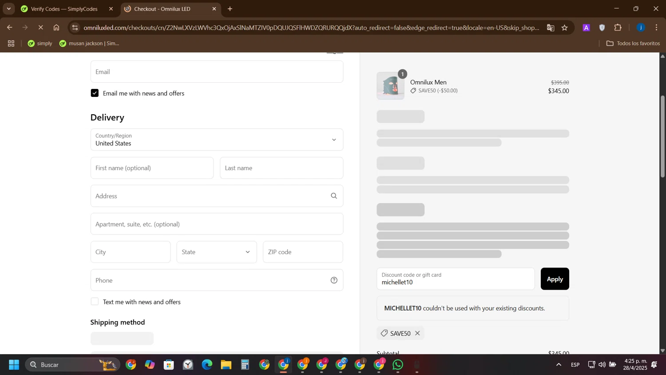Screen dimensions: 666x375
Task: Open the purple A extension
Action: point(586,28)
